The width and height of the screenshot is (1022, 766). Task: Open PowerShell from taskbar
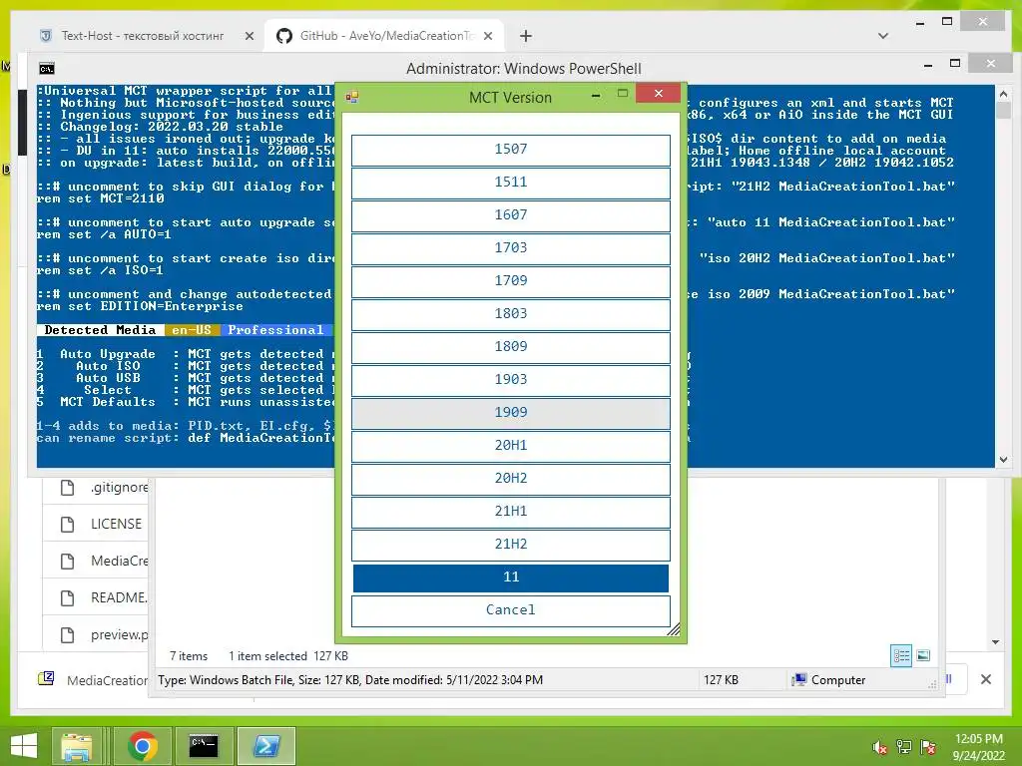(266, 746)
